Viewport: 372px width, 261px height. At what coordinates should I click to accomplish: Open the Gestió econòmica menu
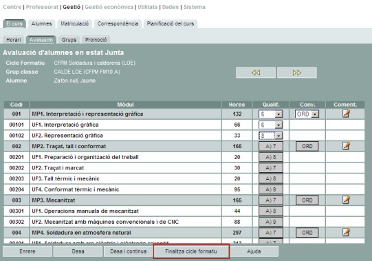109,7
